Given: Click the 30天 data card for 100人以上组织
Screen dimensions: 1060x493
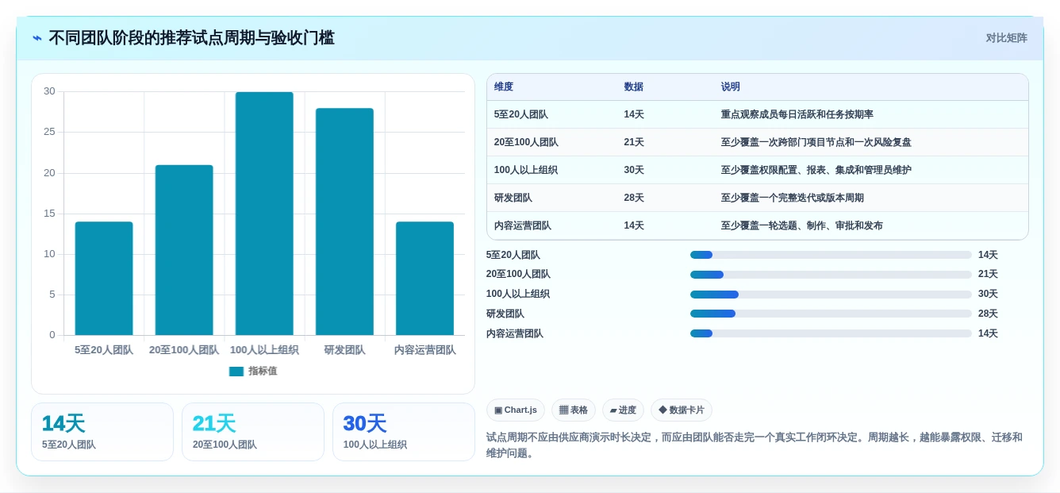Looking at the screenshot, I should (x=404, y=432).
